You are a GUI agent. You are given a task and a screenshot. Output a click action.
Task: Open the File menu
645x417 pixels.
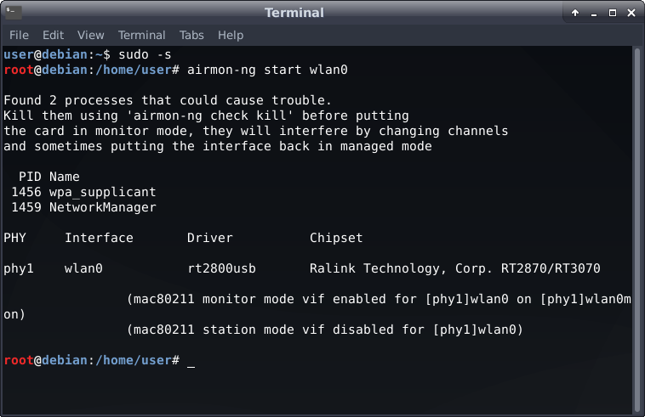click(19, 36)
